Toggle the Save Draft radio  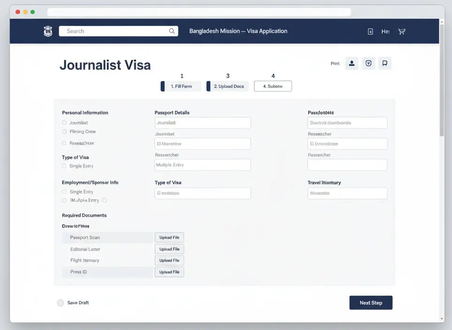pyautogui.click(x=60, y=303)
